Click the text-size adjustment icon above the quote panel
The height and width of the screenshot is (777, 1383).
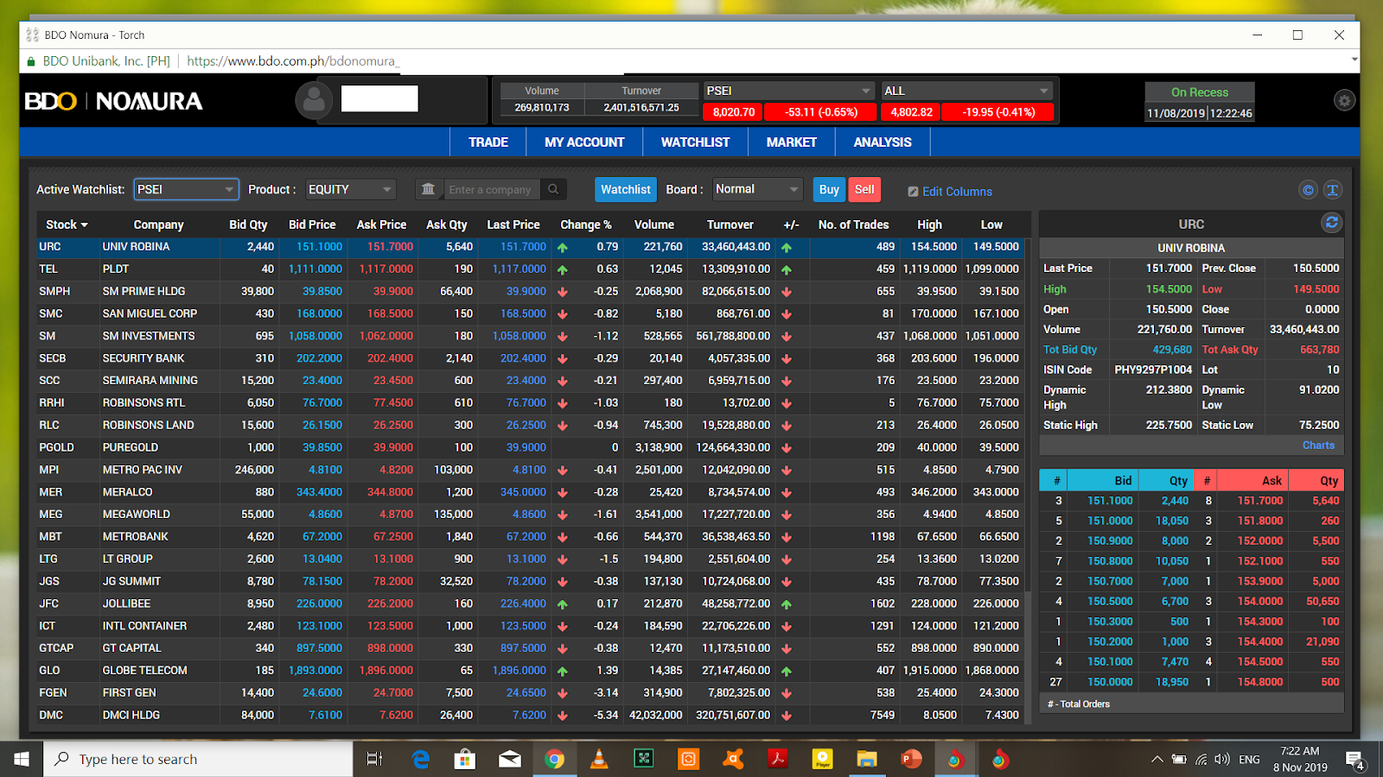tap(1333, 190)
